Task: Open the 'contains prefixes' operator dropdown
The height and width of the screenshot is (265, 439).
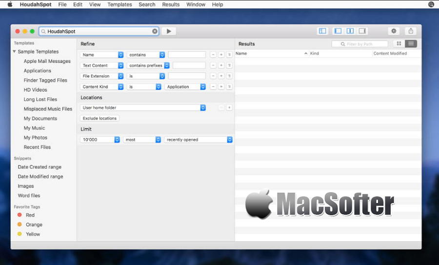Action: [x=148, y=65]
